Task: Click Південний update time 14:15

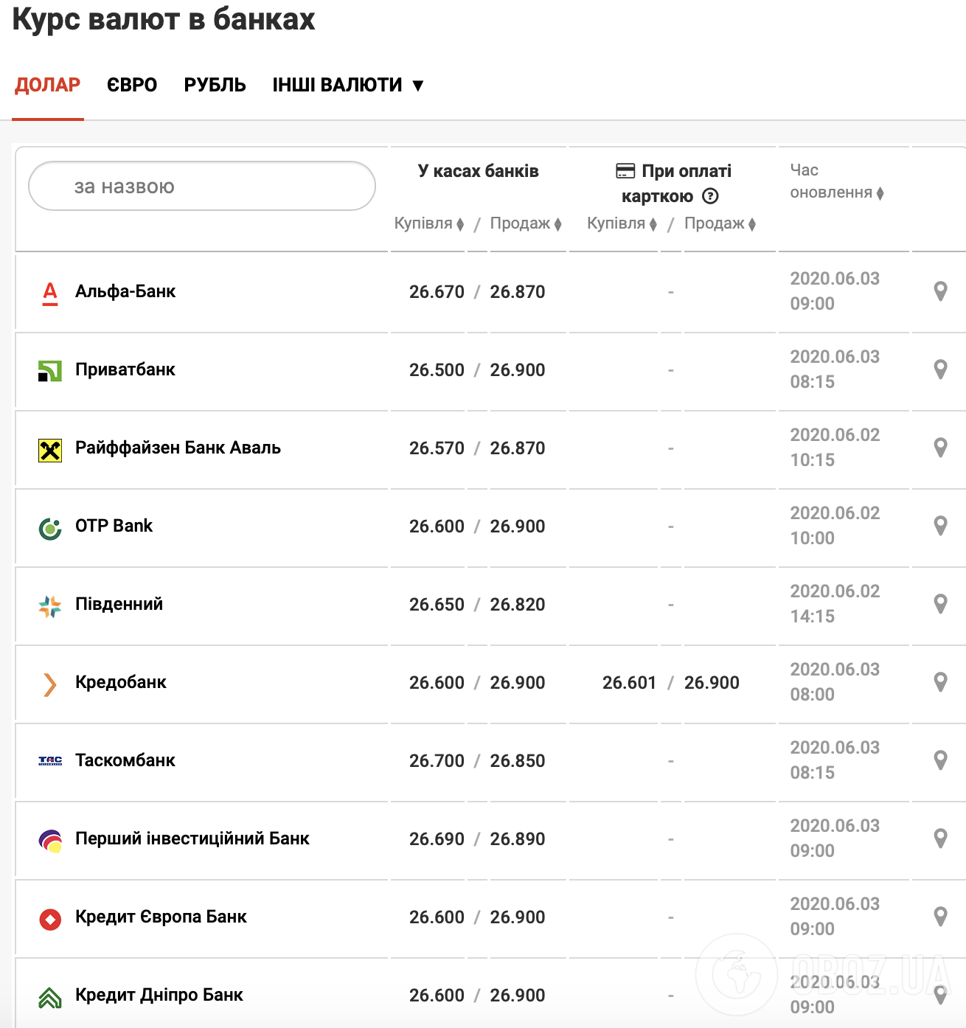Action: click(x=813, y=617)
